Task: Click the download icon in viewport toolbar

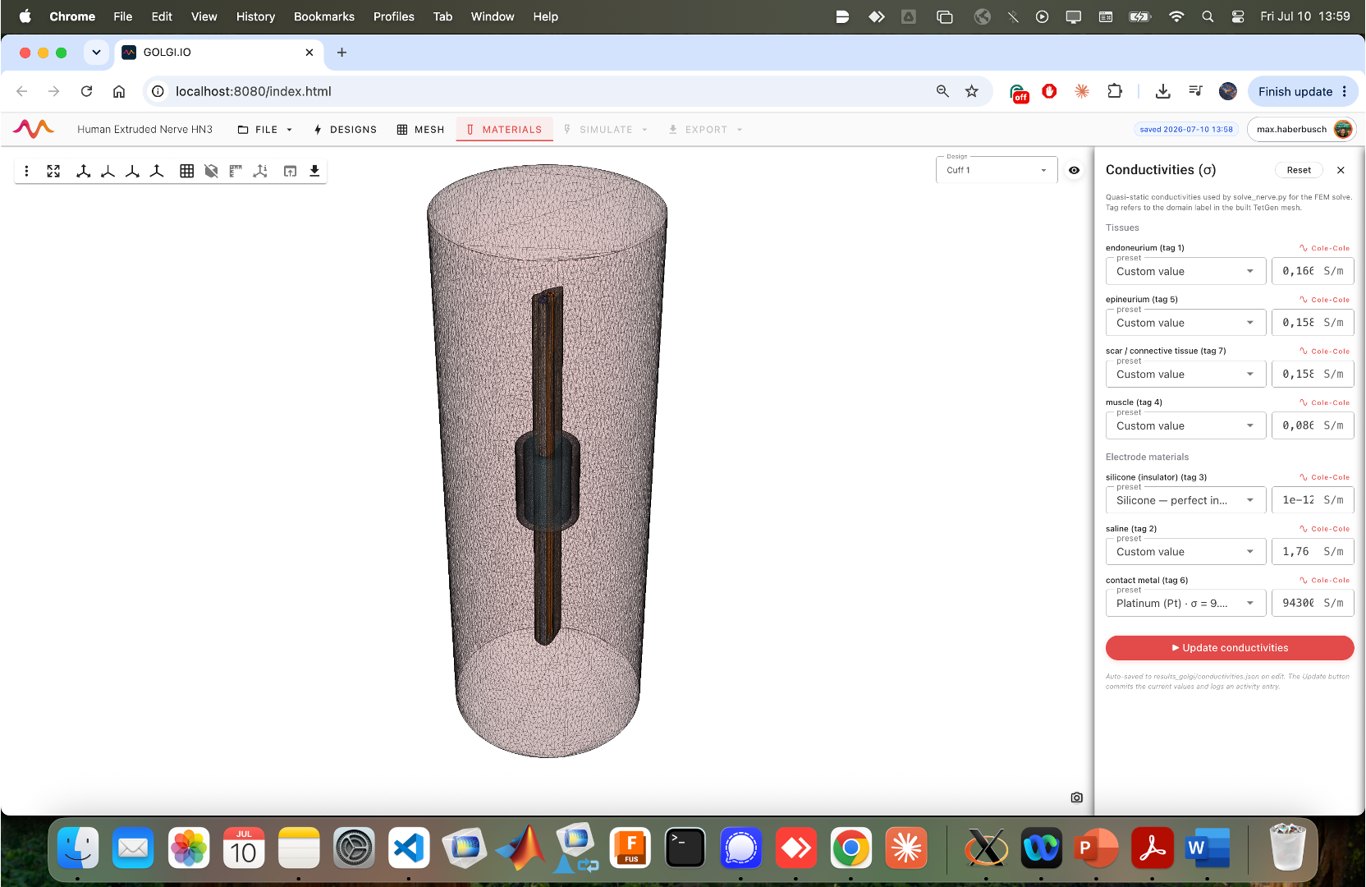Action: click(314, 171)
